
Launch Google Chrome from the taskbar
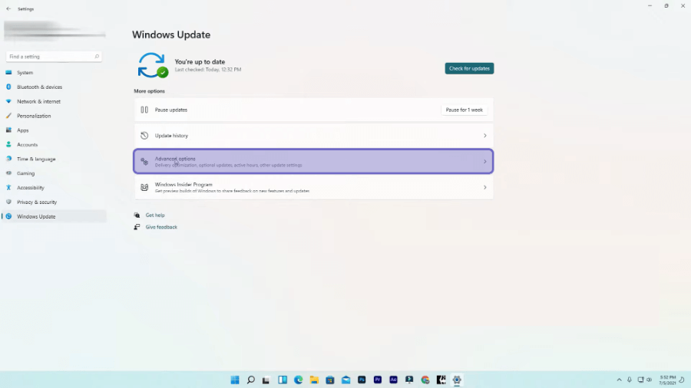coord(425,380)
